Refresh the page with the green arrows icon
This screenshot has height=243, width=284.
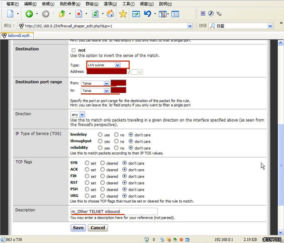(95, 14)
